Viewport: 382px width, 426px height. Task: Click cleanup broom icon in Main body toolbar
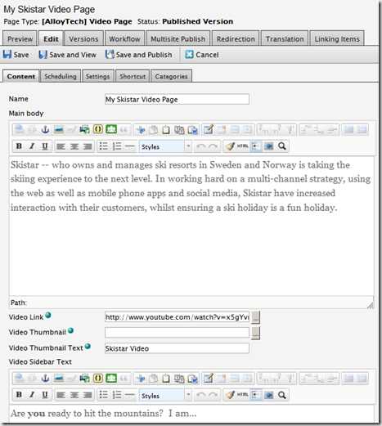coord(230,146)
